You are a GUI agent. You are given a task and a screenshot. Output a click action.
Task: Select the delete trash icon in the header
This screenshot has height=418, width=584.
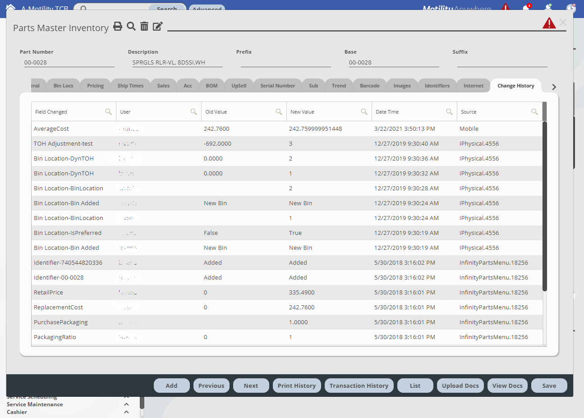144,26
